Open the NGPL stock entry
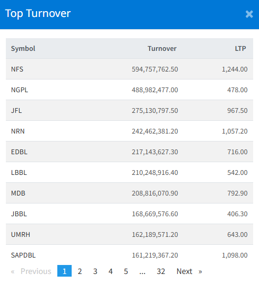259x283 pixels. tap(129, 90)
